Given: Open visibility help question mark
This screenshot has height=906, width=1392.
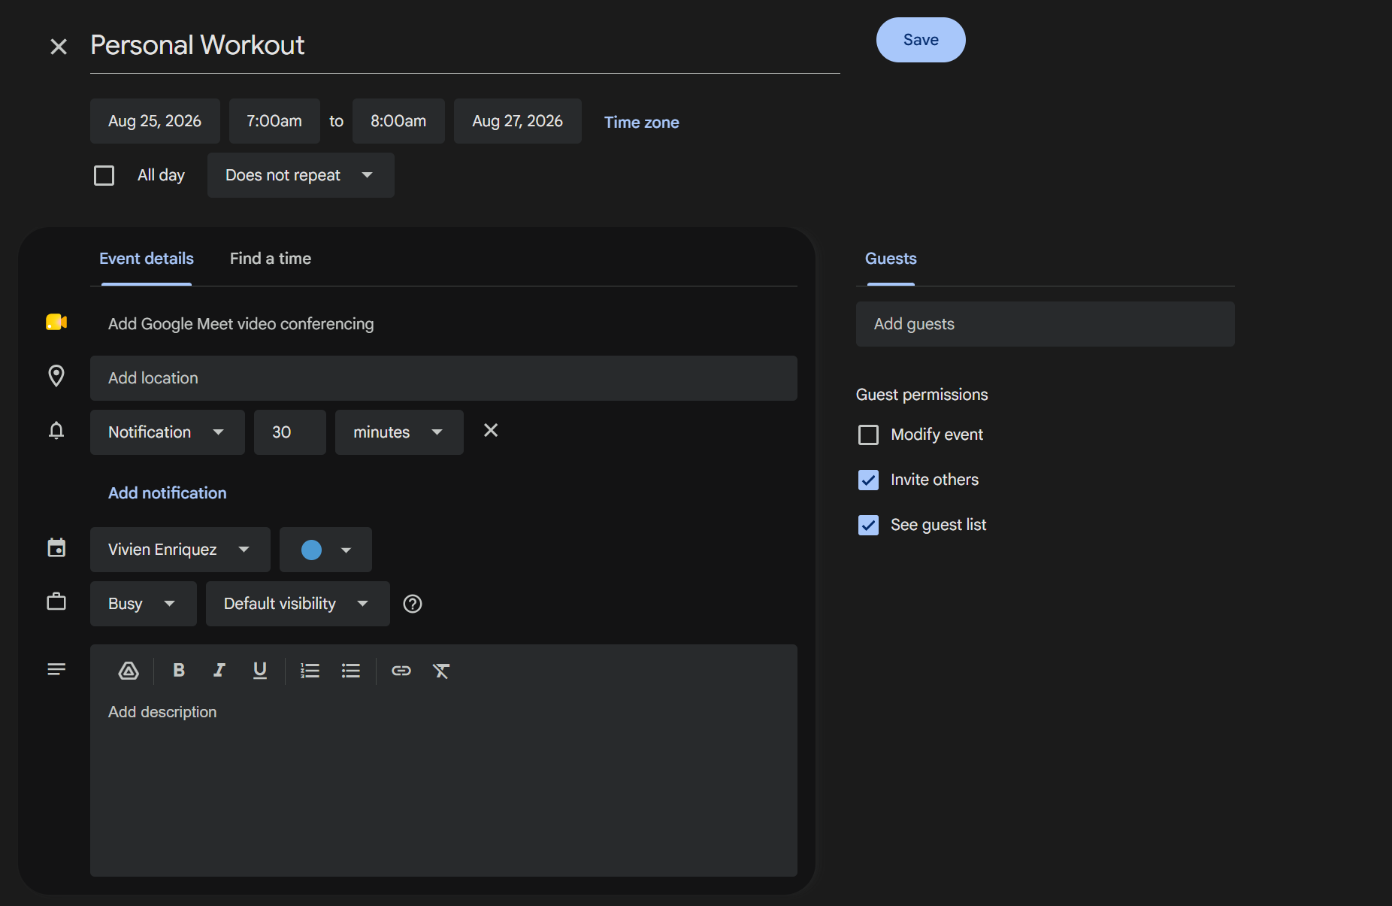Looking at the screenshot, I should 413,604.
